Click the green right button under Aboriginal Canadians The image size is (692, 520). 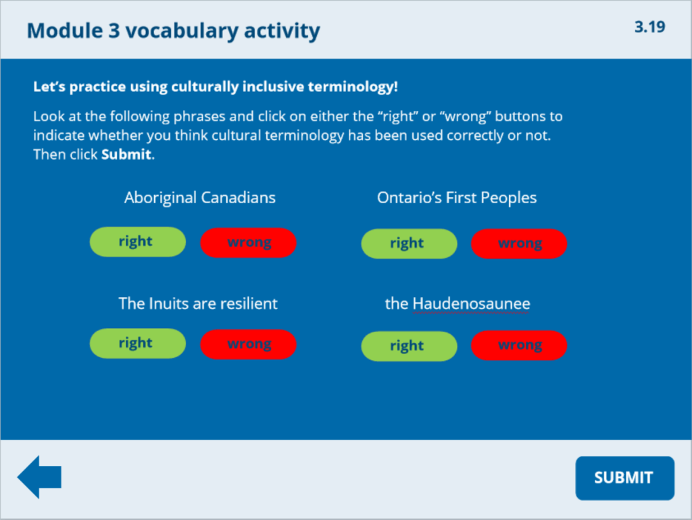pyautogui.click(x=137, y=241)
